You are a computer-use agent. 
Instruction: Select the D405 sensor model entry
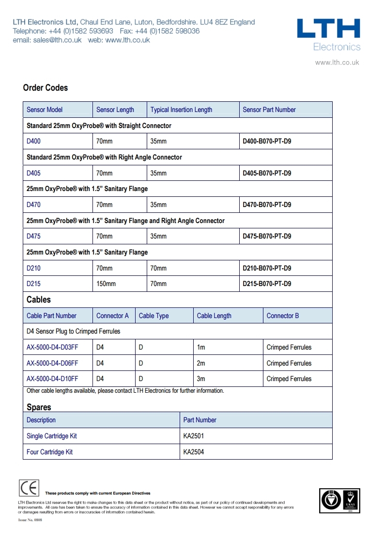(33, 173)
